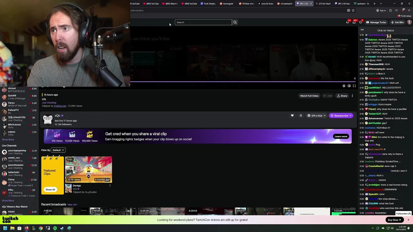413x232 pixels.
Task: Open user profile avatar menu
Action: pyautogui.click(x=409, y=22)
